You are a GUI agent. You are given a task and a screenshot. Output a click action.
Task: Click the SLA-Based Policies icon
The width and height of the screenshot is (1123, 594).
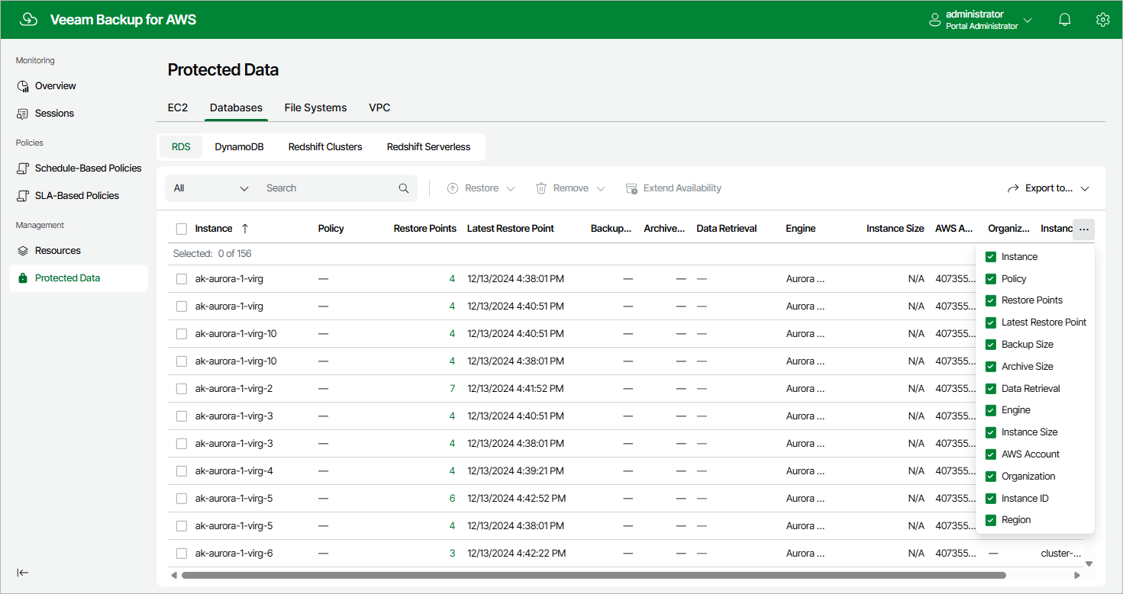click(x=23, y=196)
